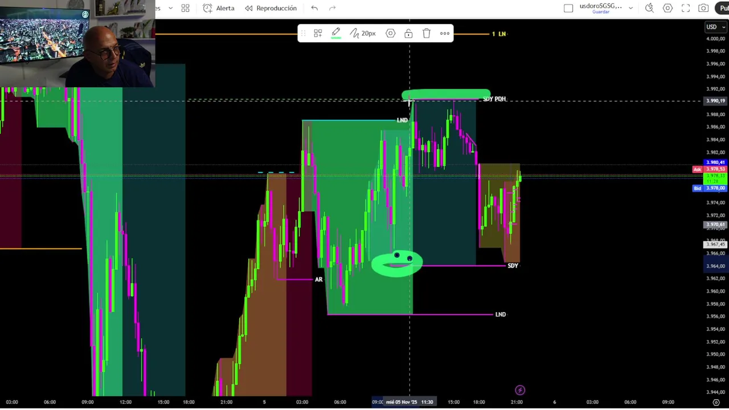Select the layout square icon beside usdoroSGSG
729x410 pixels.
pyautogui.click(x=568, y=8)
